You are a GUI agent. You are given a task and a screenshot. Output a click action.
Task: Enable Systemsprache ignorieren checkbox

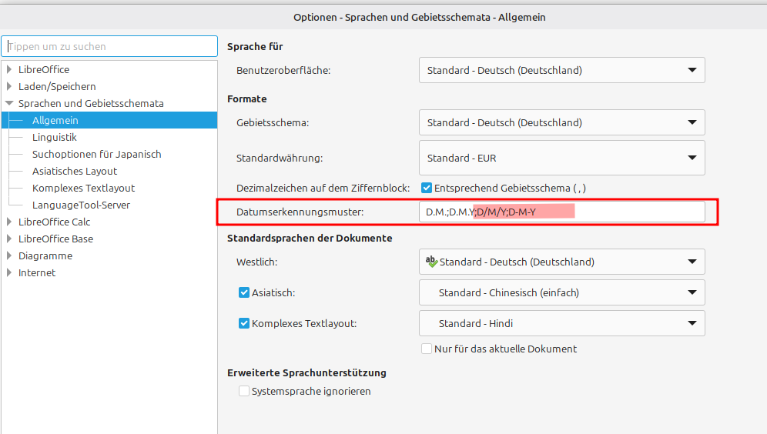pos(244,391)
